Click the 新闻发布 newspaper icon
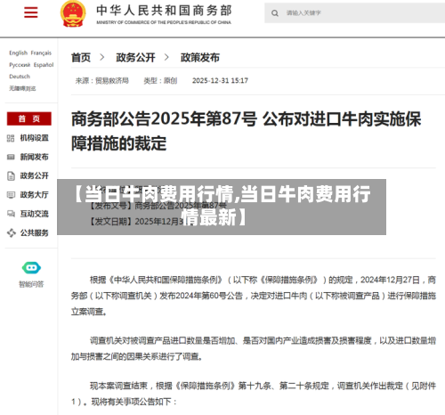The height and width of the screenshot is (415, 445). (11, 157)
